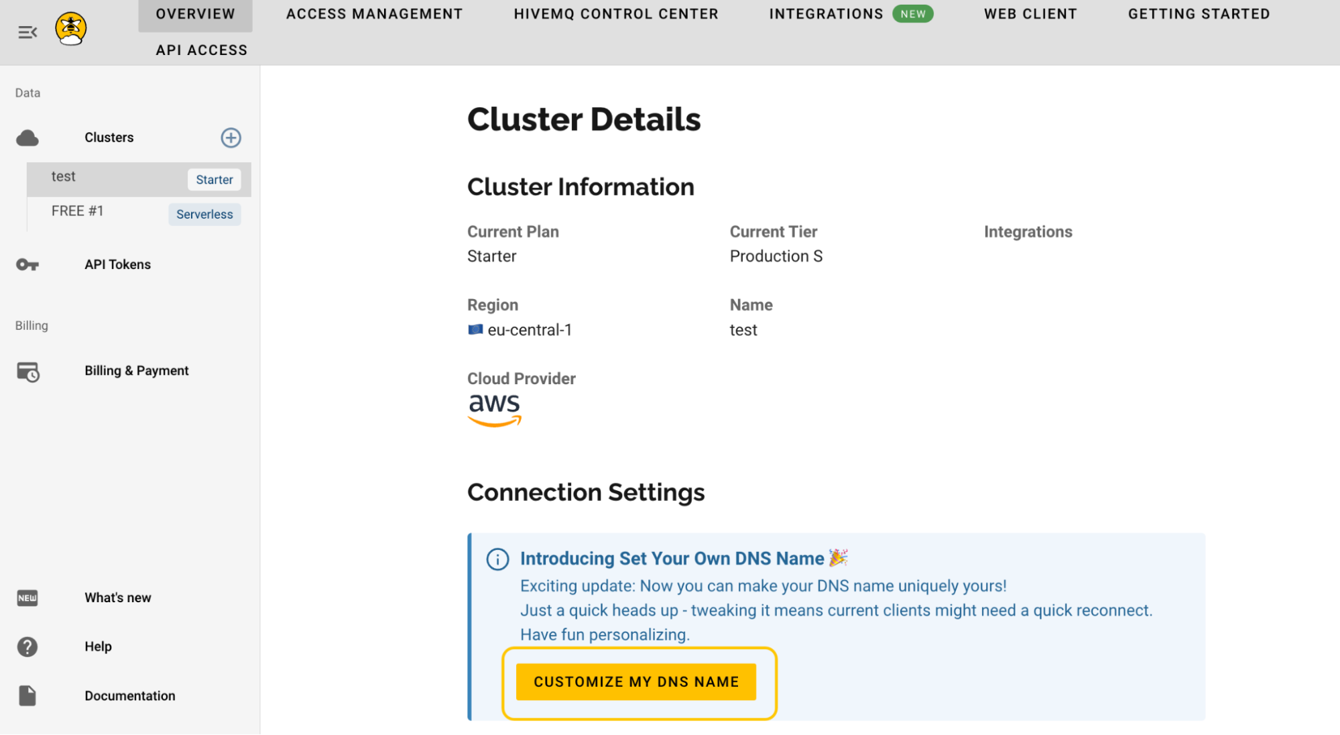Open the API Access tab
This screenshot has width=1340, height=735.
(x=201, y=50)
